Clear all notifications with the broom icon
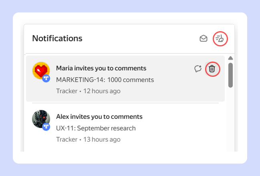The image size is (260, 176). click(x=220, y=38)
